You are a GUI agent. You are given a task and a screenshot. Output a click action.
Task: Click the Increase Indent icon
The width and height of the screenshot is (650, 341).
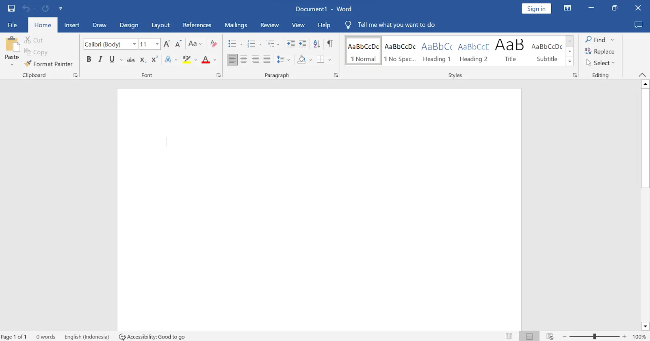(303, 44)
